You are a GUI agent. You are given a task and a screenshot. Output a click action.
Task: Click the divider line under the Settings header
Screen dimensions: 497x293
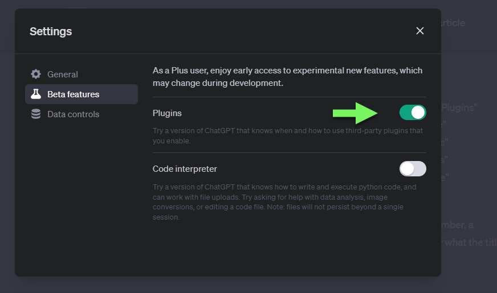tap(228, 53)
